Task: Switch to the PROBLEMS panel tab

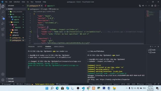Action: pyautogui.click(x=31, y=47)
